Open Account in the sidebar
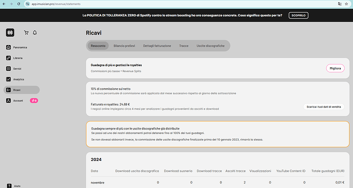The image size is (353, 188). (x=18, y=100)
